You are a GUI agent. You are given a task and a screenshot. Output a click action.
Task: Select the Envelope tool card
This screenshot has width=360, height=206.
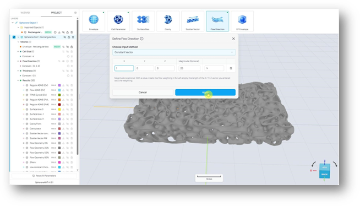(x=94, y=21)
